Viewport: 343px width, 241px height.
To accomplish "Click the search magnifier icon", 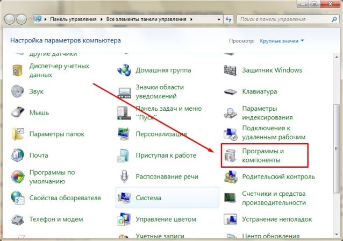I will point(334,19).
